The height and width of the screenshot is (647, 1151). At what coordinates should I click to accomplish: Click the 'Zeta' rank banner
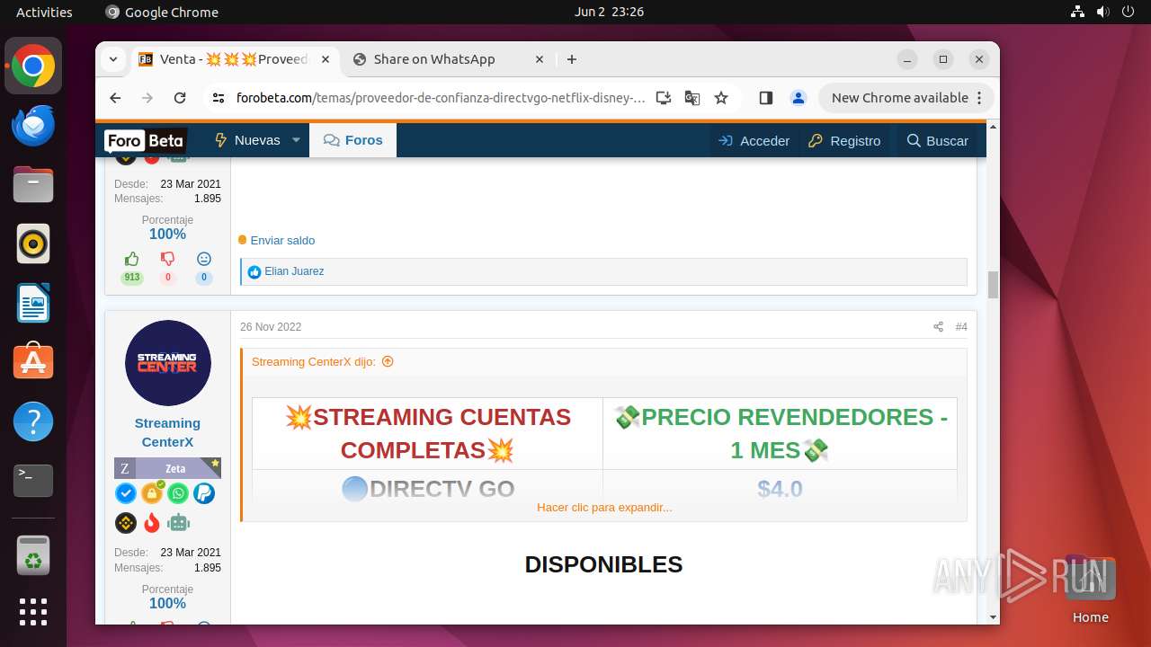pos(167,468)
